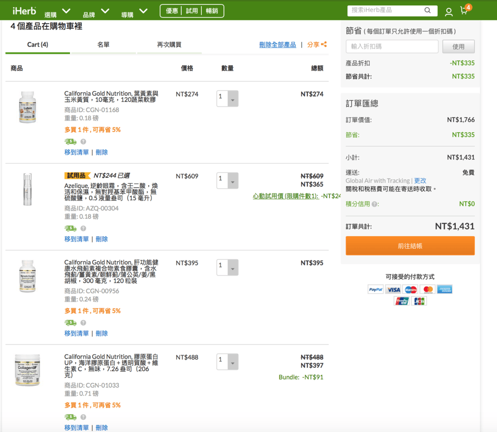Click the Silymarin Complex bottle thumbnail
The height and width of the screenshot is (432, 497).
28,276
